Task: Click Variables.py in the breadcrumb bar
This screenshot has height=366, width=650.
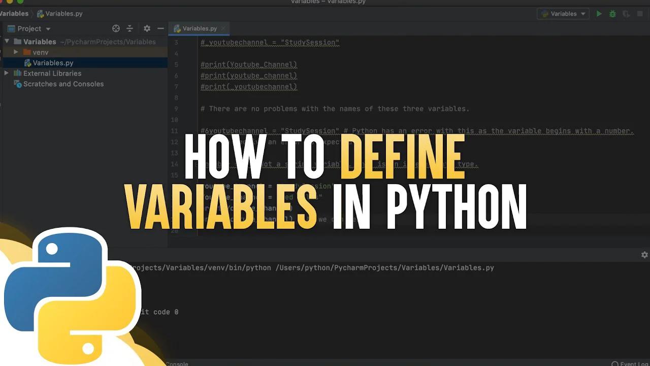Action: pos(58,14)
